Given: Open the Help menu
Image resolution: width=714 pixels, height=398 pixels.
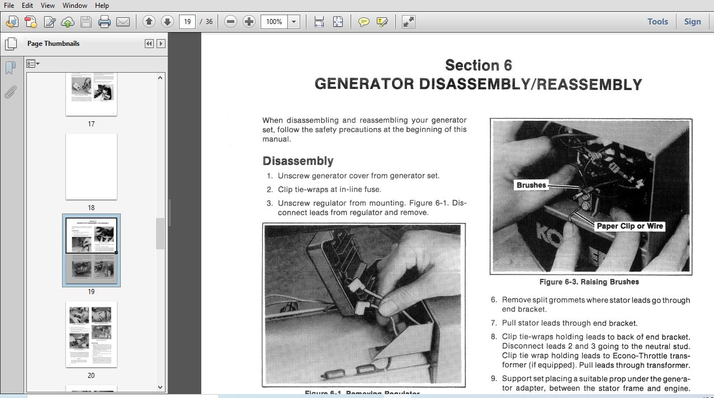Looking at the screenshot, I should pos(102,5).
